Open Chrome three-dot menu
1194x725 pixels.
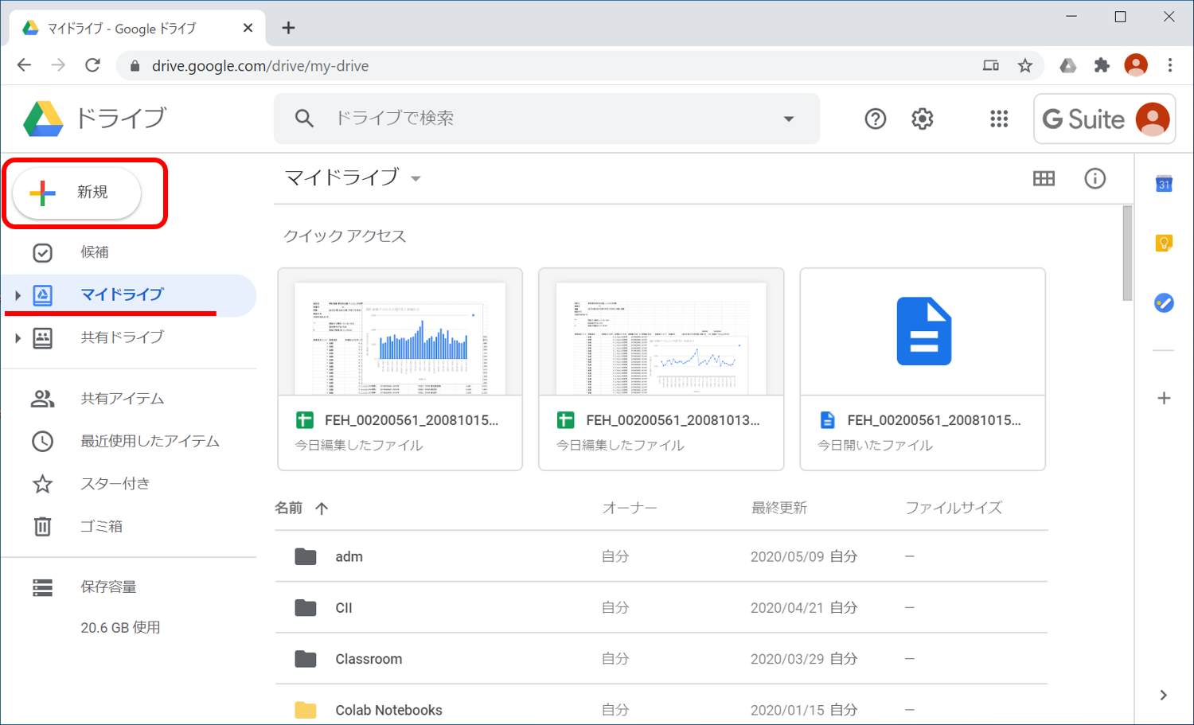tap(1169, 65)
